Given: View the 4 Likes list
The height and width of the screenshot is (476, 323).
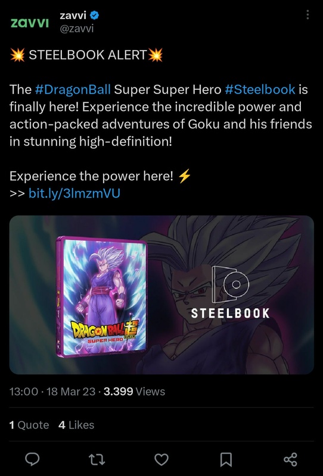Looking at the screenshot, I should point(76,425).
